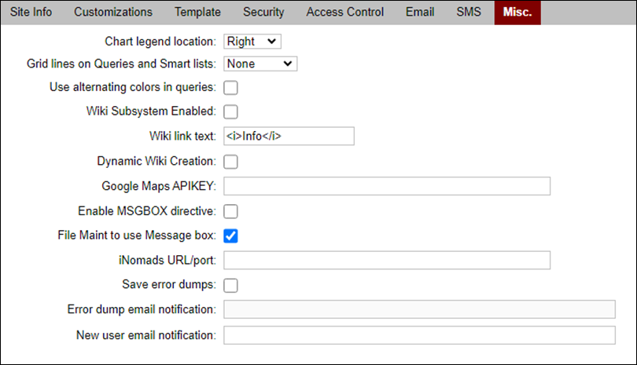Toggle Dynamic Wiki Creation checkbox
The width and height of the screenshot is (637, 365).
click(x=231, y=162)
